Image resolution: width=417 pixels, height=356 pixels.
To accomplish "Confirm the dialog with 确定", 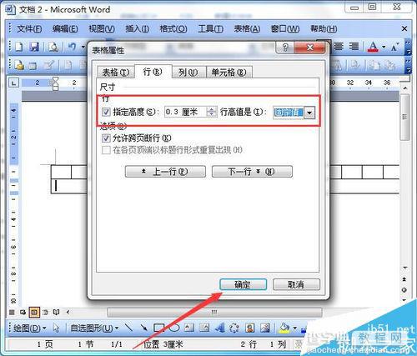I will [244, 284].
